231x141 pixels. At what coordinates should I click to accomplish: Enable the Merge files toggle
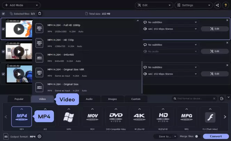coord(198,136)
